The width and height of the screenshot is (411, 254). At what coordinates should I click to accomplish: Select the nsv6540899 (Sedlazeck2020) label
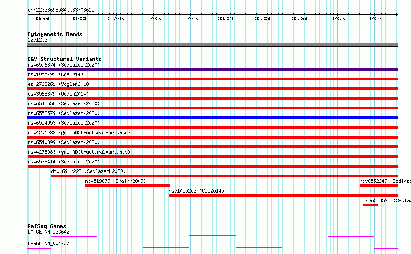(64, 142)
